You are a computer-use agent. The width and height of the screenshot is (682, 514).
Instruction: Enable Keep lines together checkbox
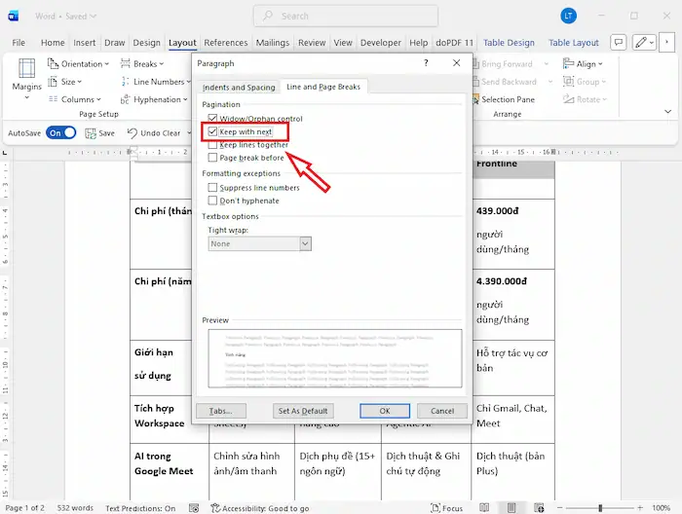coord(213,144)
